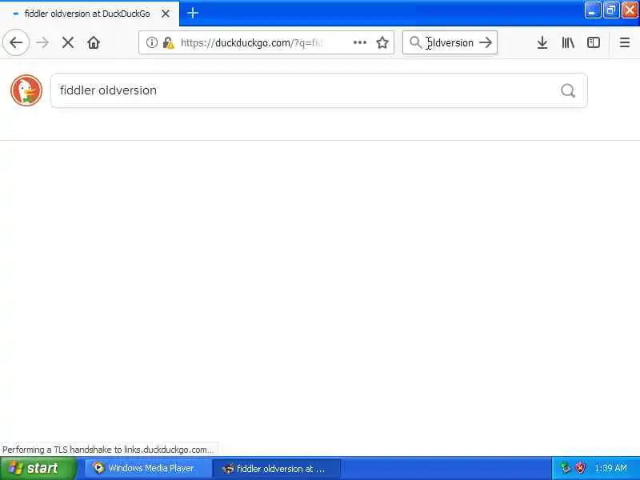Click the green network tray icon
The image size is (640, 480).
coord(566,468)
